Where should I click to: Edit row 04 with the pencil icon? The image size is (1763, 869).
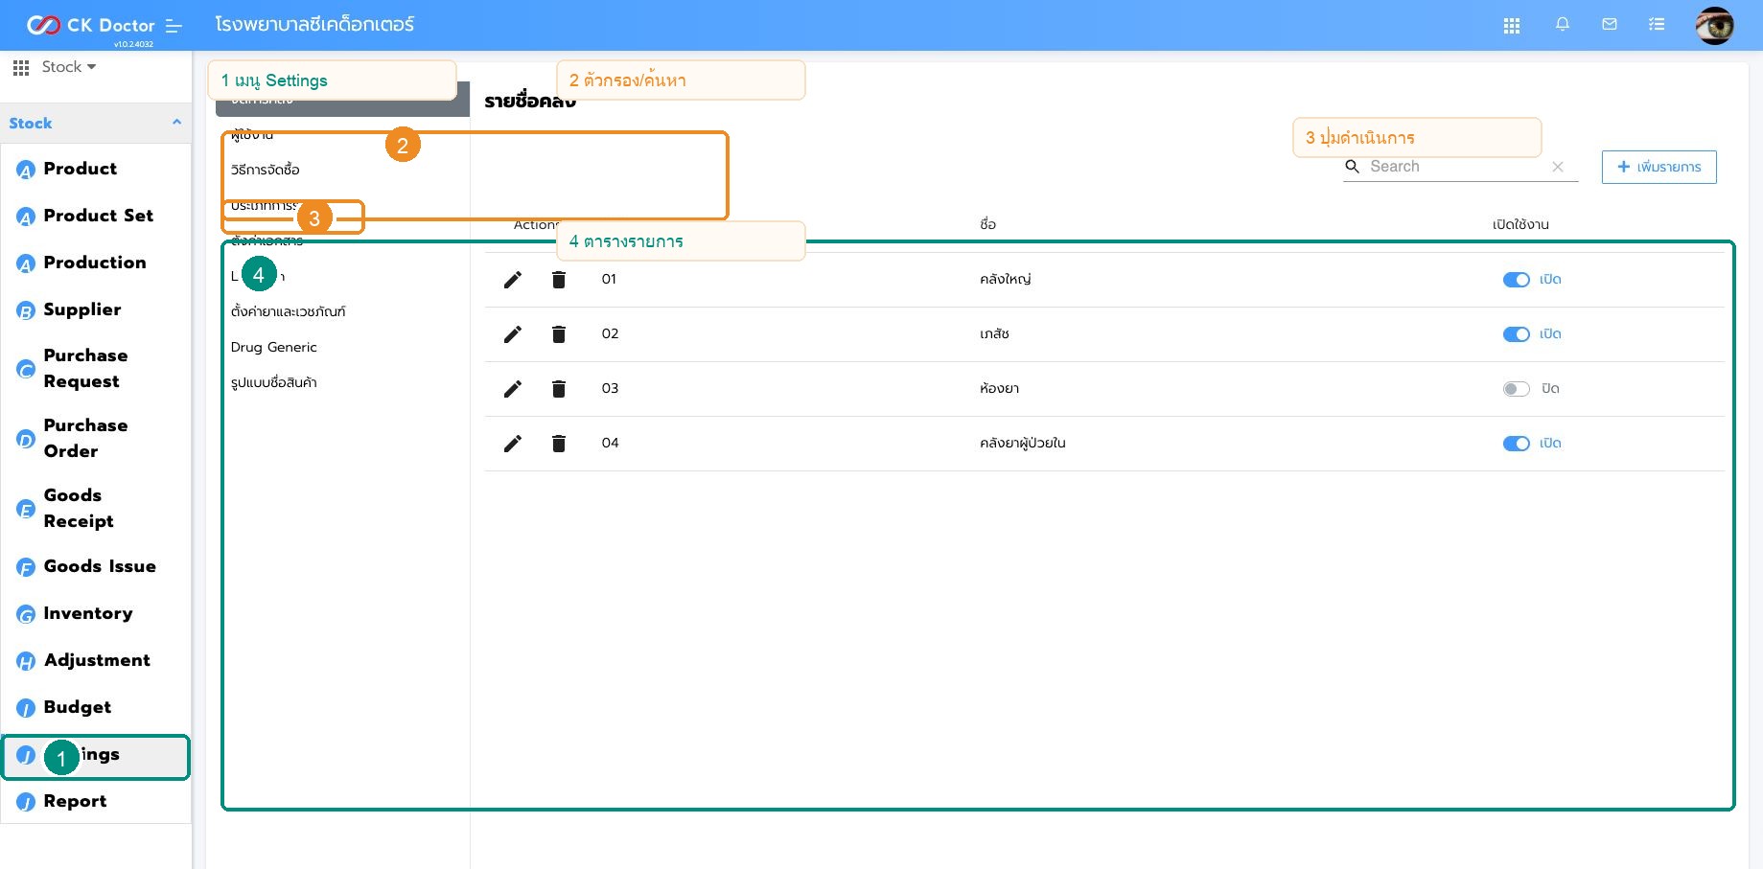[513, 444]
